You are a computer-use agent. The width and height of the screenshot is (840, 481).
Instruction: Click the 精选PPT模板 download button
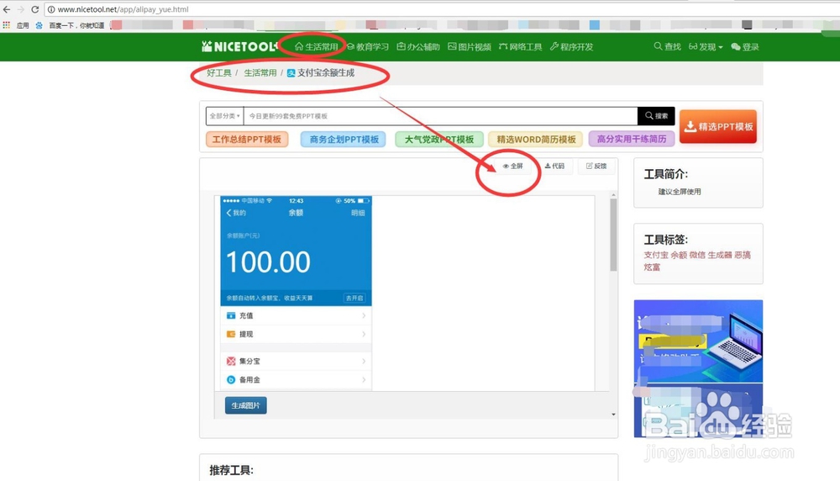(718, 126)
